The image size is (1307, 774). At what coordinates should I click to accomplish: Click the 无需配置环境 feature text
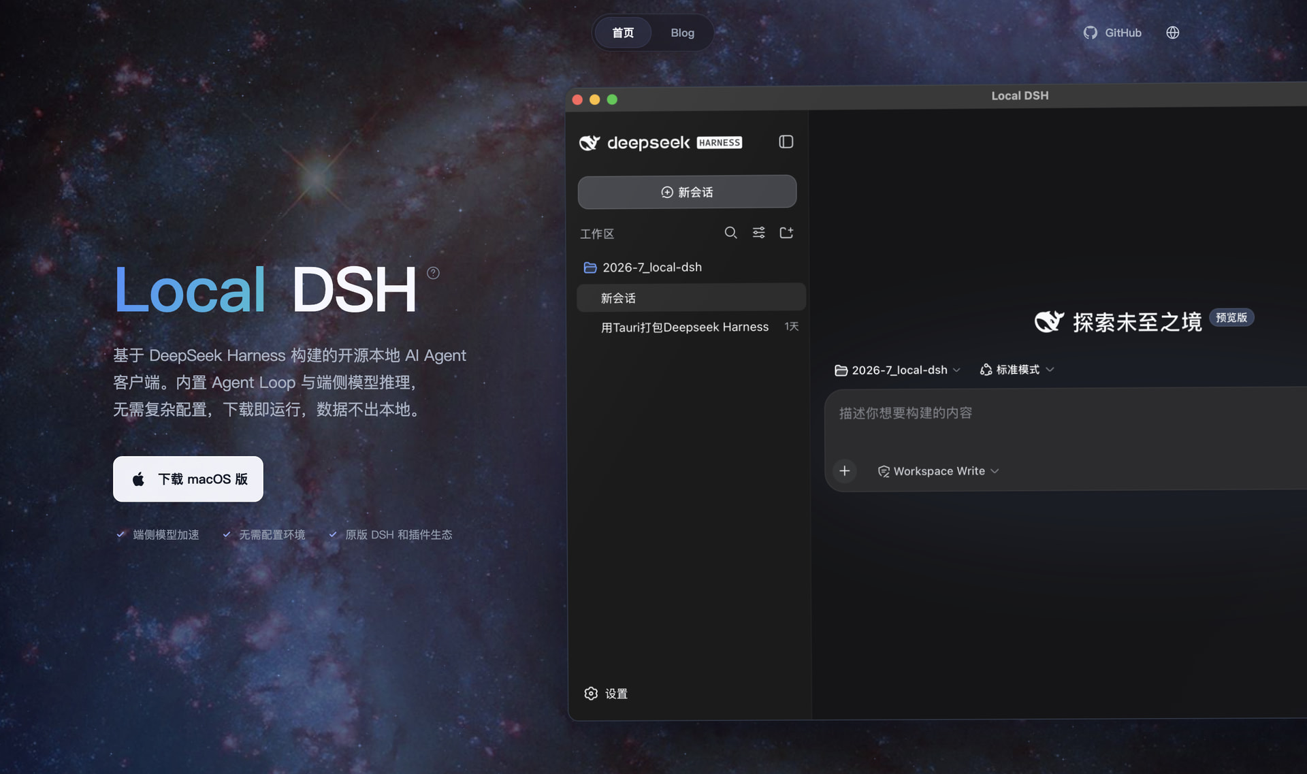click(272, 535)
